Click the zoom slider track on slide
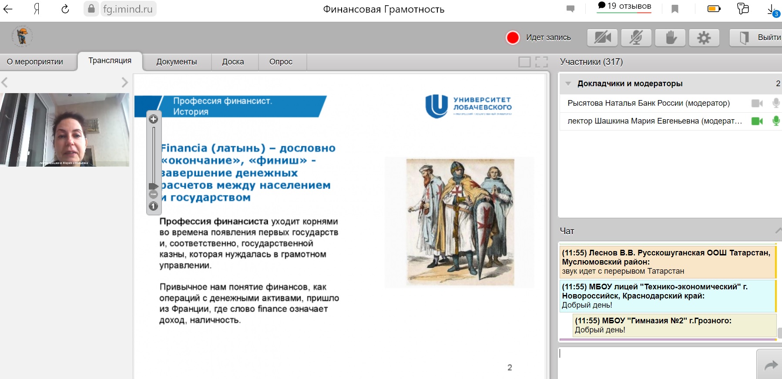Screen dimensions: 782x379 tap(154, 154)
